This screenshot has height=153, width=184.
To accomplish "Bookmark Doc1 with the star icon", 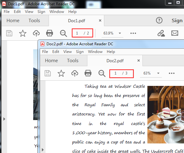I will click(23, 33).
